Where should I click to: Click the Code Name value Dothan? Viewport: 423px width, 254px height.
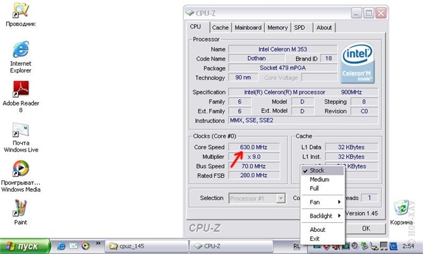pos(256,59)
